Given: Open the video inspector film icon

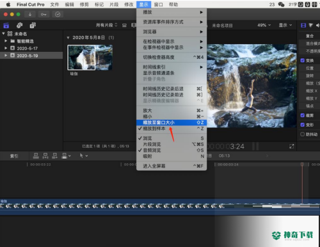Looking at the screenshot, I should click(x=303, y=26).
